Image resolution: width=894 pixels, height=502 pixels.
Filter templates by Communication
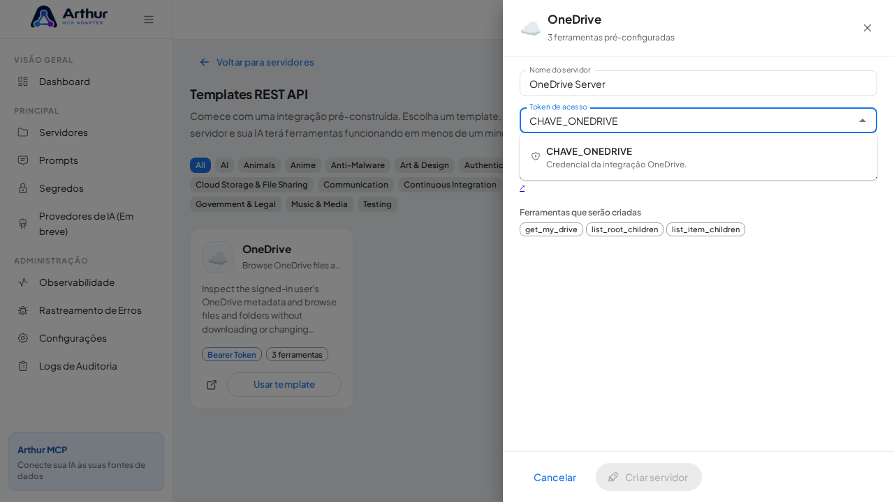point(356,185)
